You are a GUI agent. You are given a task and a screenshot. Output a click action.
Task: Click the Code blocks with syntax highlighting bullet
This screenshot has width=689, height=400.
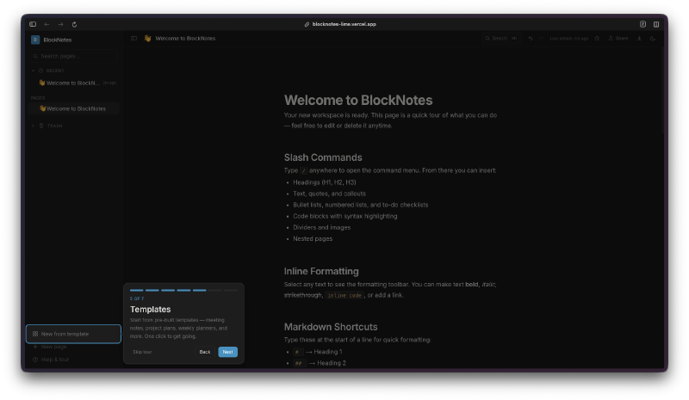pyautogui.click(x=345, y=216)
